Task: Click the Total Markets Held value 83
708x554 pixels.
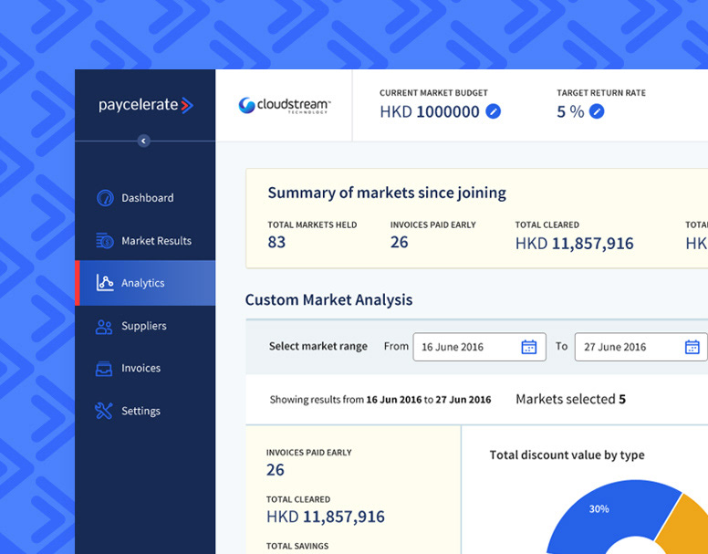Action: click(276, 243)
